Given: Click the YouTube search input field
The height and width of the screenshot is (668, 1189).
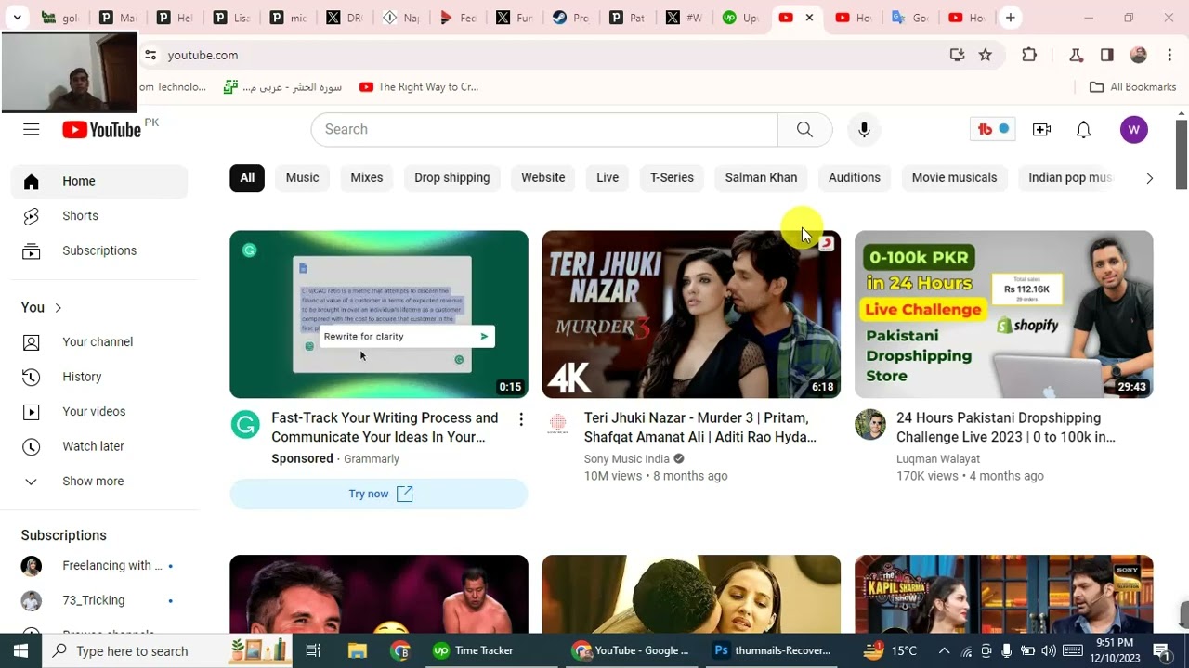Looking at the screenshot, I should [x=544, y=129].
